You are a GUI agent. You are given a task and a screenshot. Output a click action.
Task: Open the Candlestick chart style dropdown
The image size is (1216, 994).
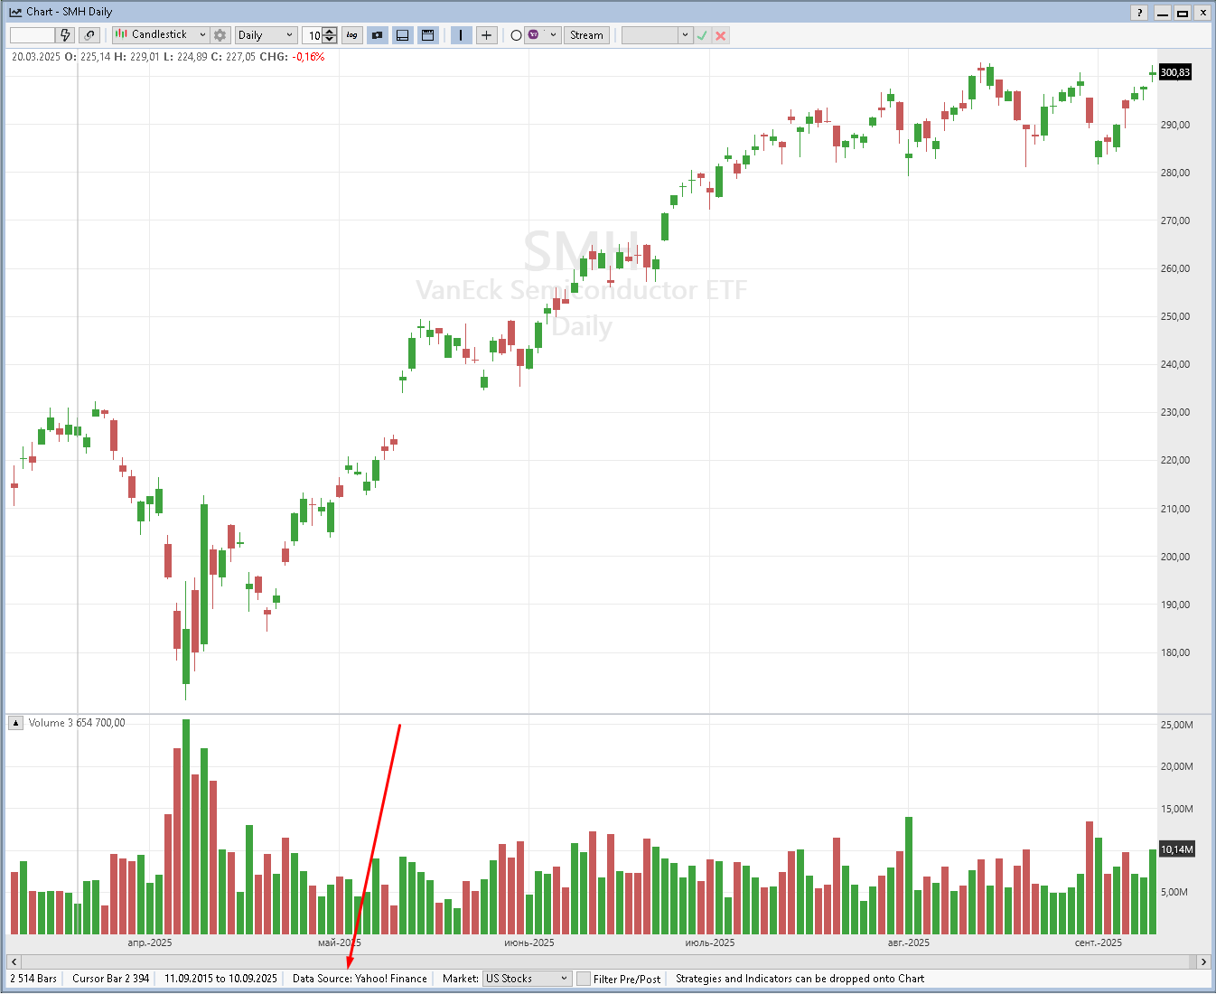coord(161,35)
